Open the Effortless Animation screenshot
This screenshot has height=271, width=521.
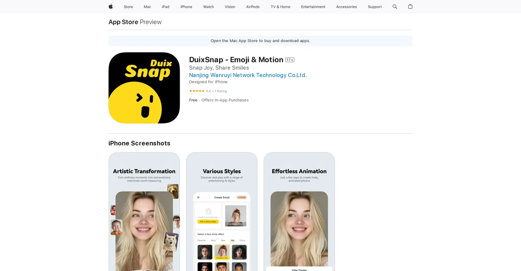tap(299, 212)
